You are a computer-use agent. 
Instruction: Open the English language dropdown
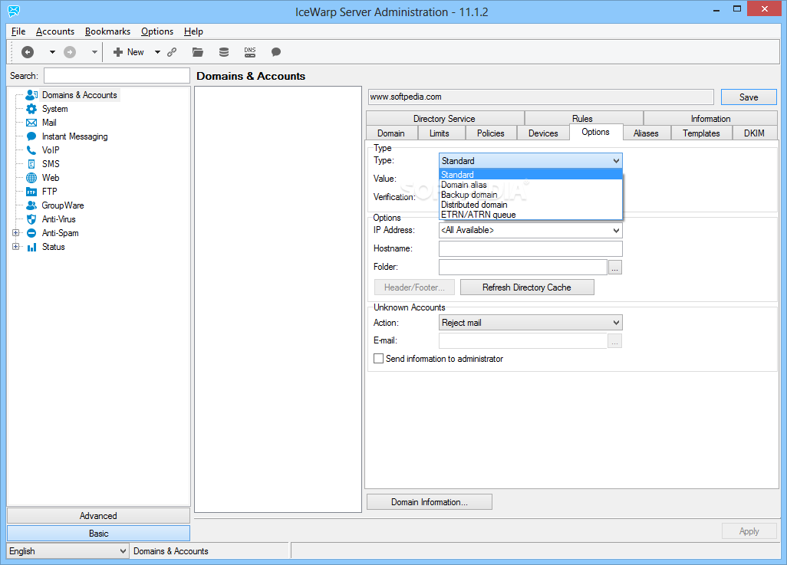(x=68, y=551)
